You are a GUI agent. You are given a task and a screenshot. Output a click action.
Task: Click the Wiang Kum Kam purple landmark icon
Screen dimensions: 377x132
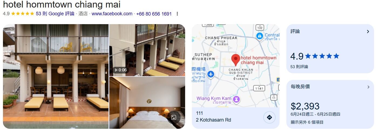tap(237, 100)
